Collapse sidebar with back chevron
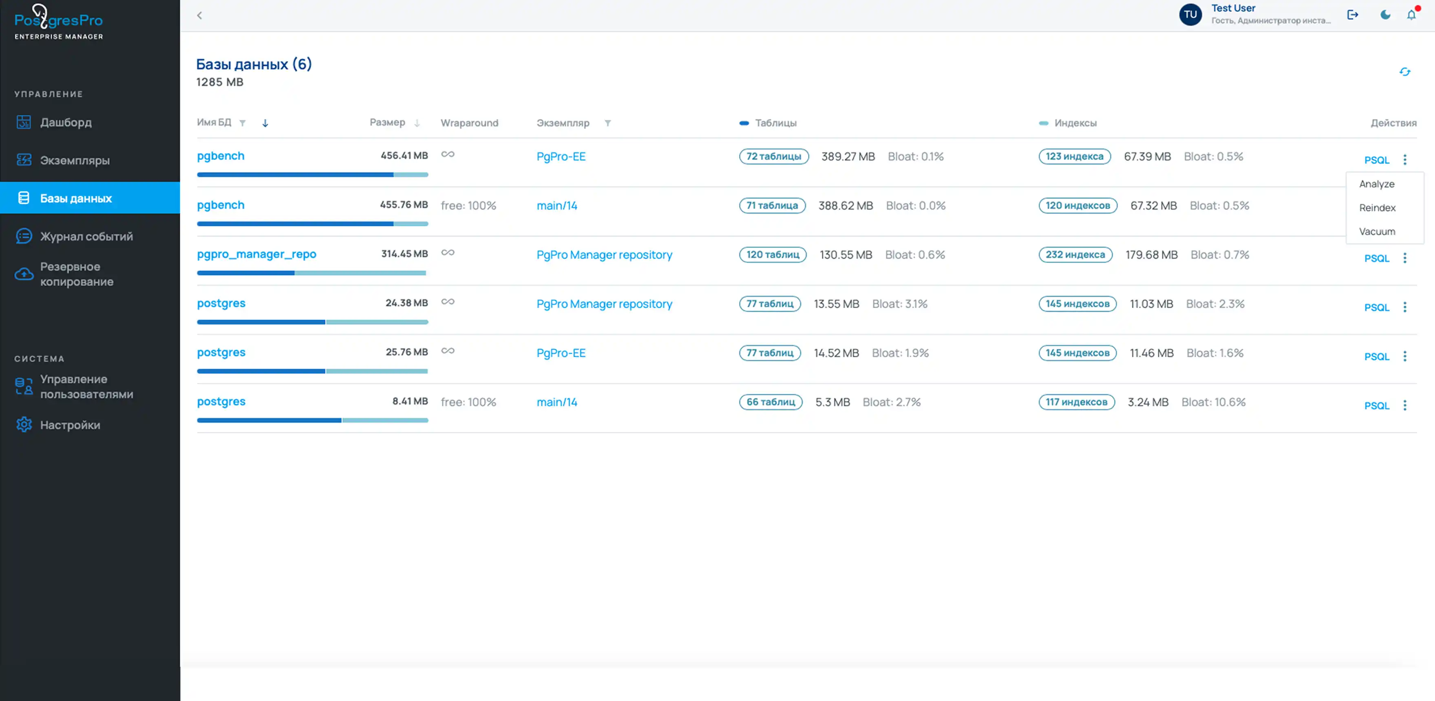 point(199,15)
